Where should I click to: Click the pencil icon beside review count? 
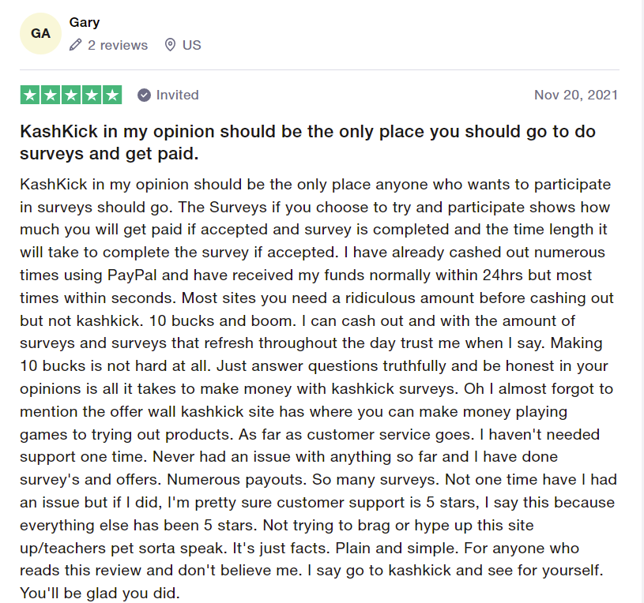tap(76, 45)
